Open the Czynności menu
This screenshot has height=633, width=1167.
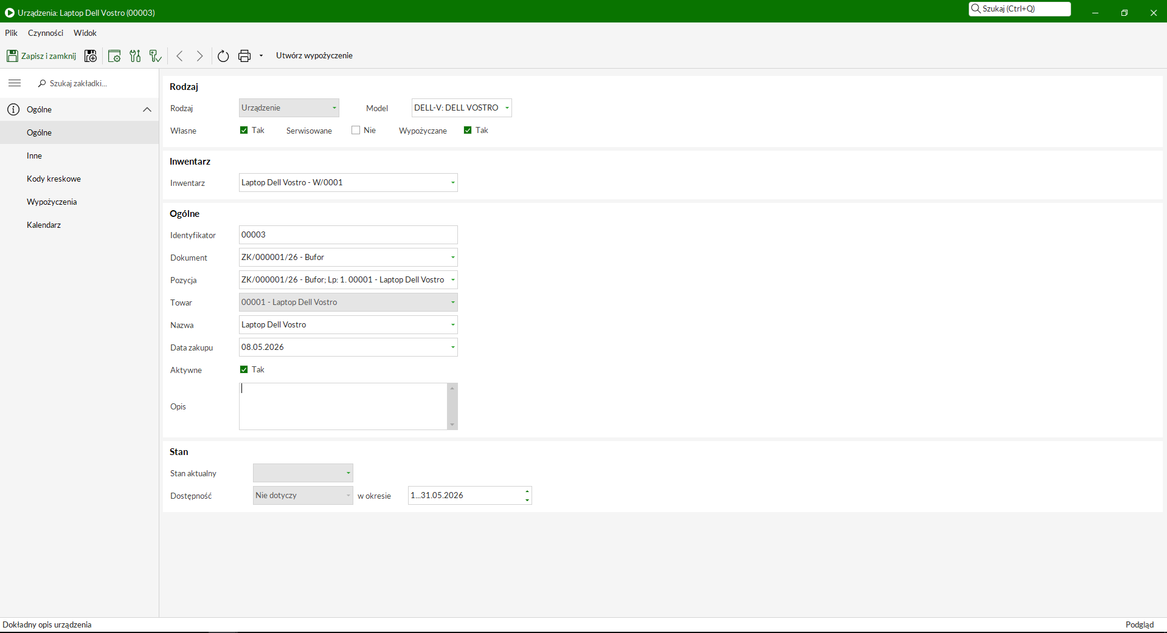(46, 33)
